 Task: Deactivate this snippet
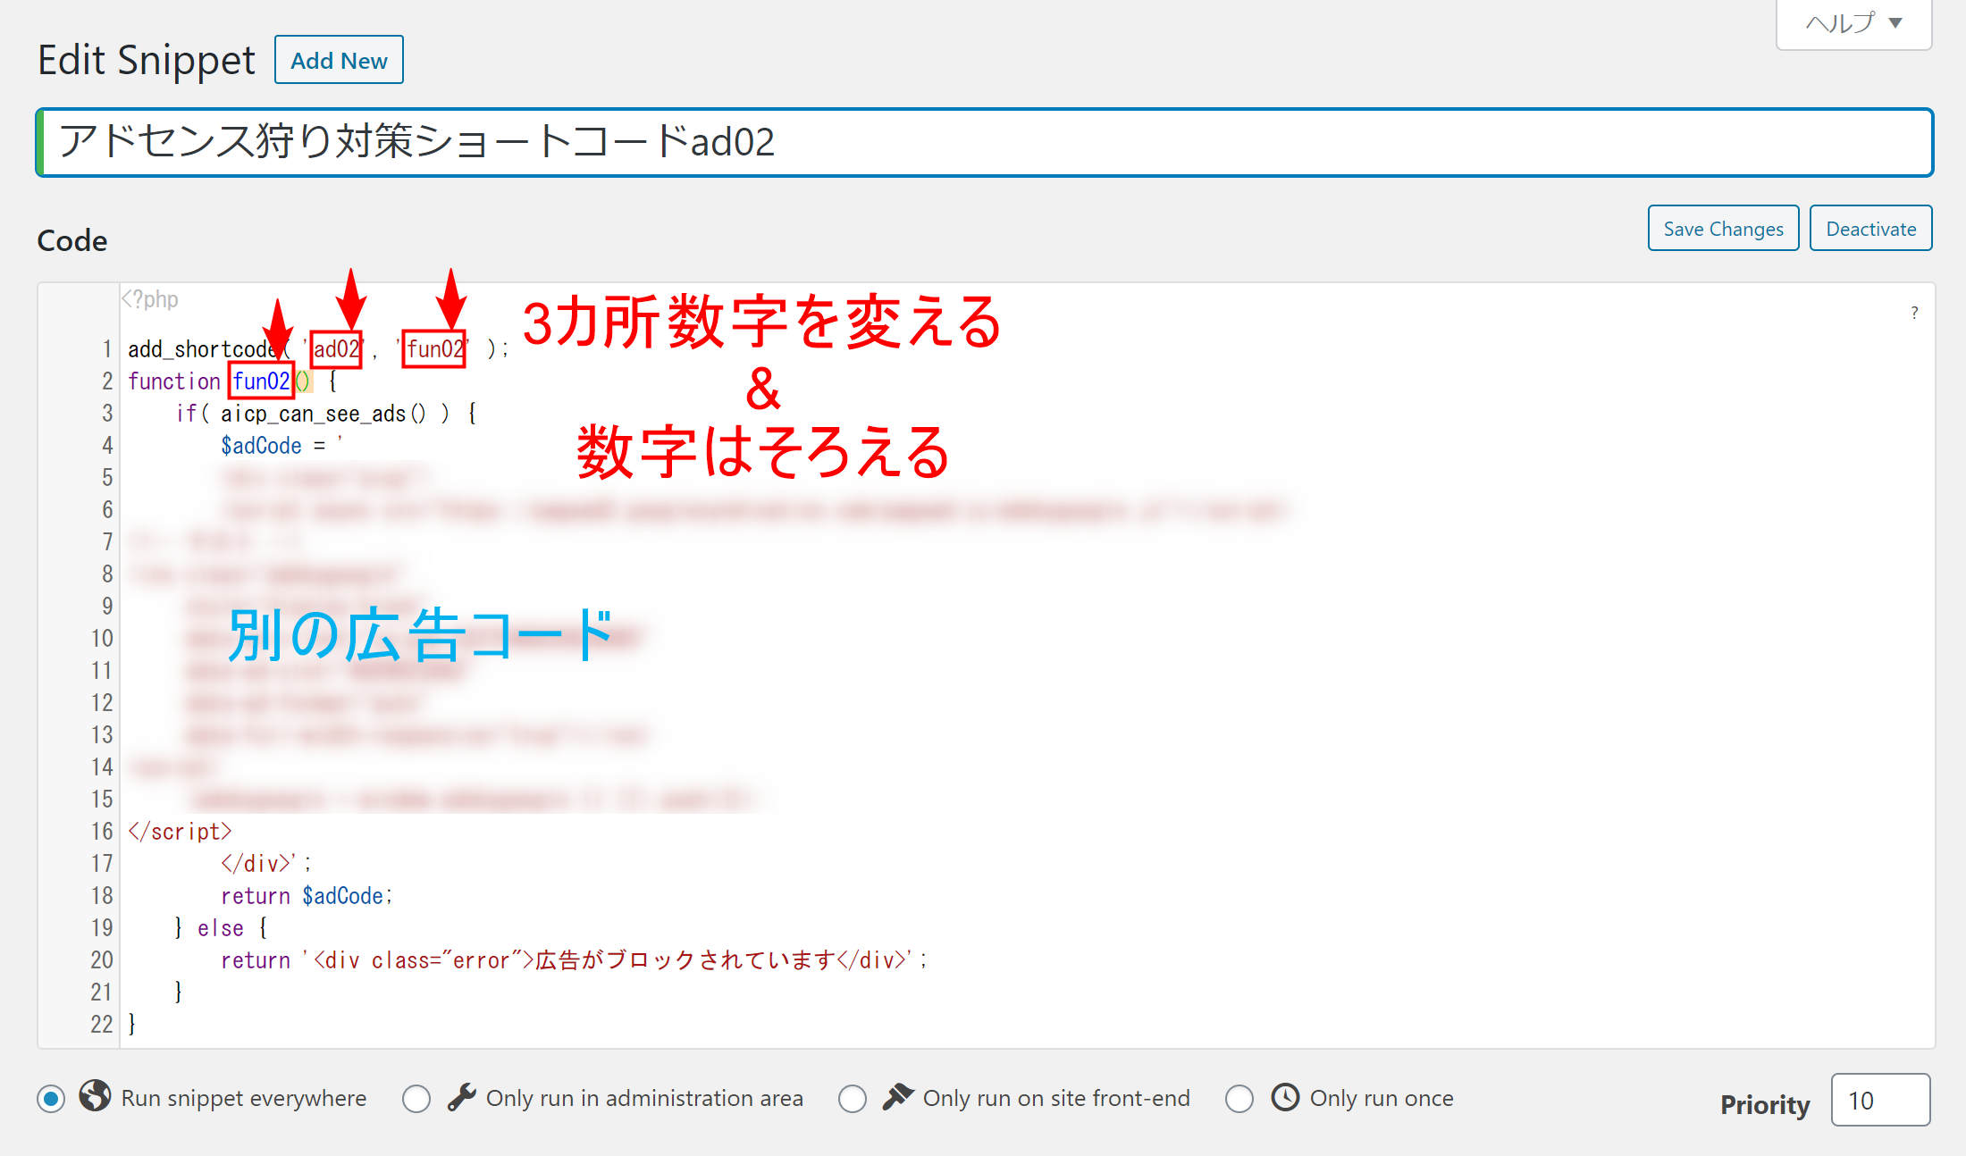tap(1870, 228)
